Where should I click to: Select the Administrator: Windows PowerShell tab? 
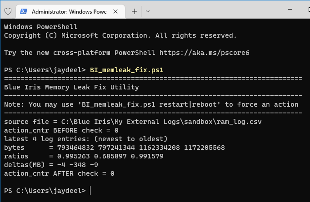point(70,12)
